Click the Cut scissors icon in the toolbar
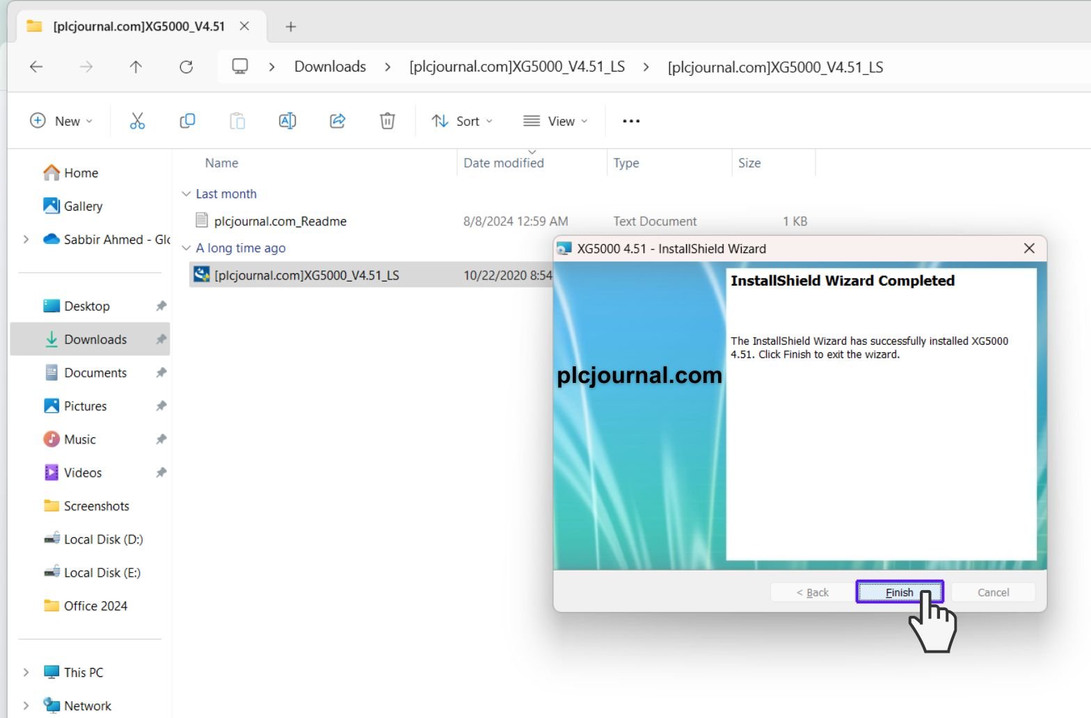The width and height of the screenshot is (1091, 718). pyautogui.click(x=137, y=121)
